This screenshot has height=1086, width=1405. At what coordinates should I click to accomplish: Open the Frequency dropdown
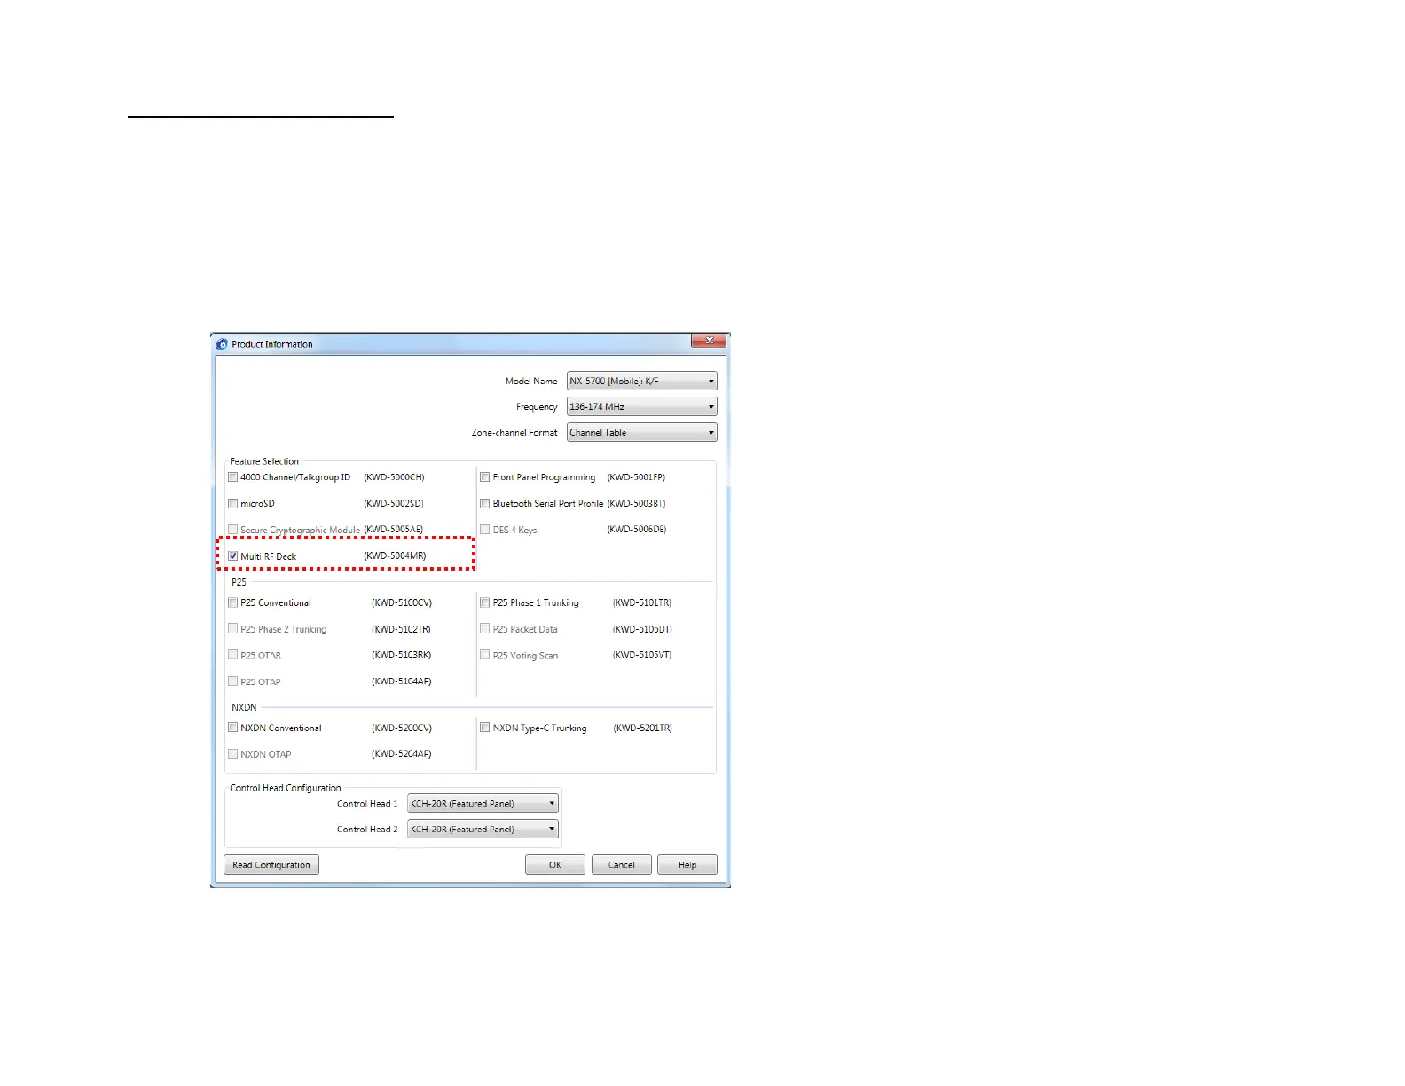click(x=641, y=407)
